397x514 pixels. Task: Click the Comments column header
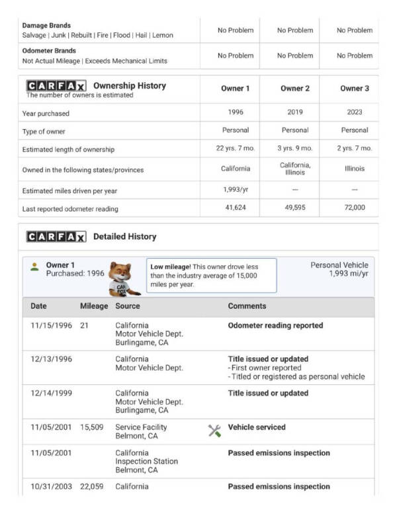(247, 306)
